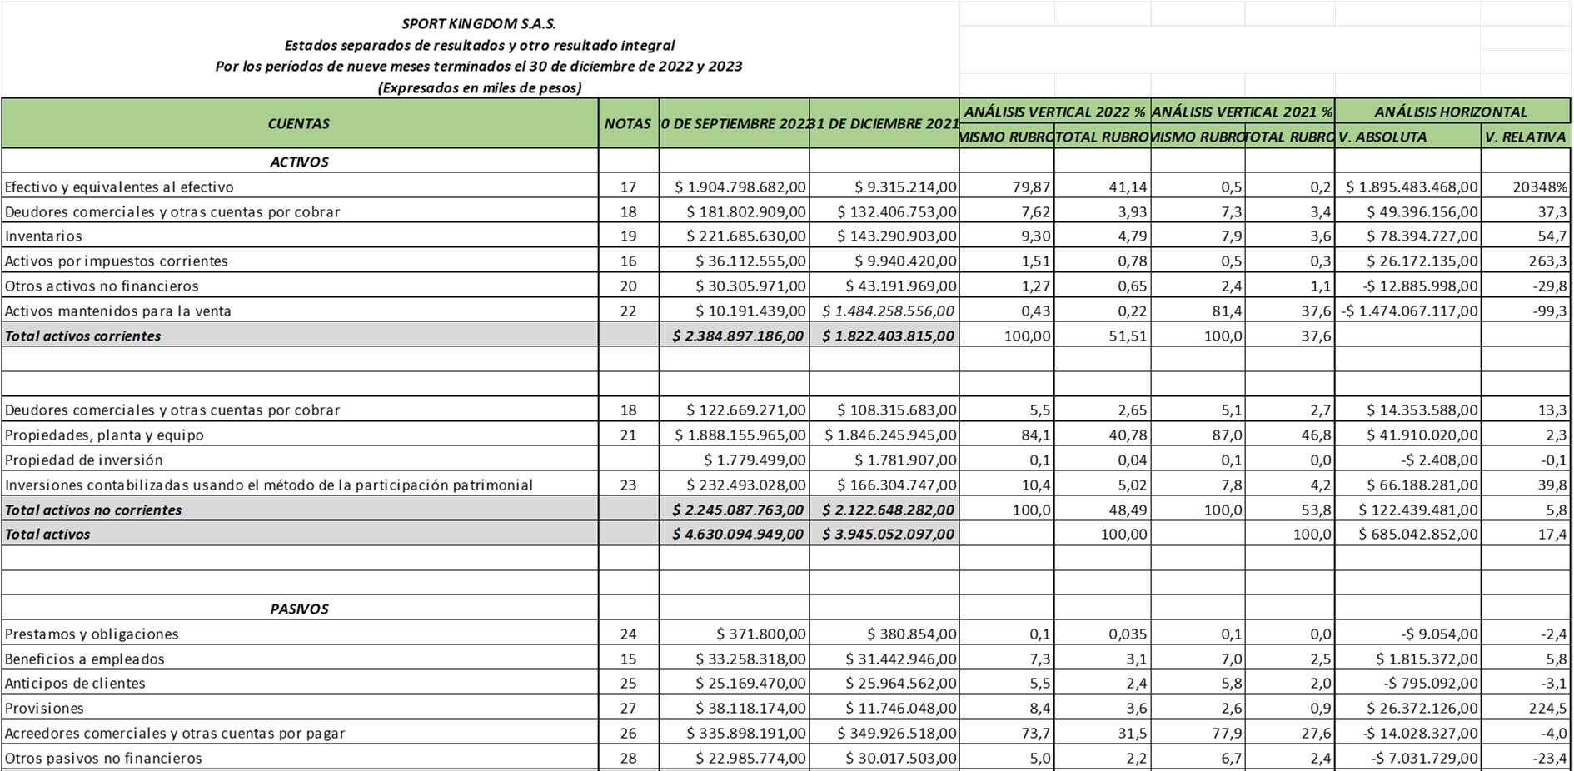Click the "$ 685.042.852,00" absolute variation

1418,535
